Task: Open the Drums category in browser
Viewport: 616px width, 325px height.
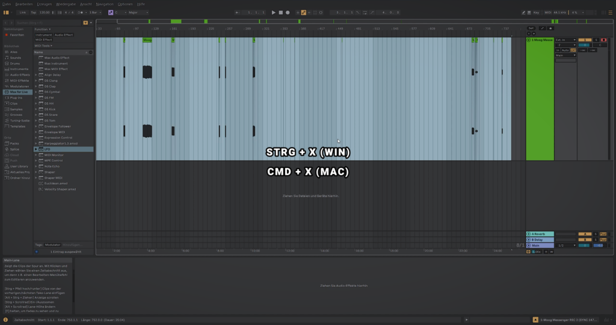Action: point(16,63)
